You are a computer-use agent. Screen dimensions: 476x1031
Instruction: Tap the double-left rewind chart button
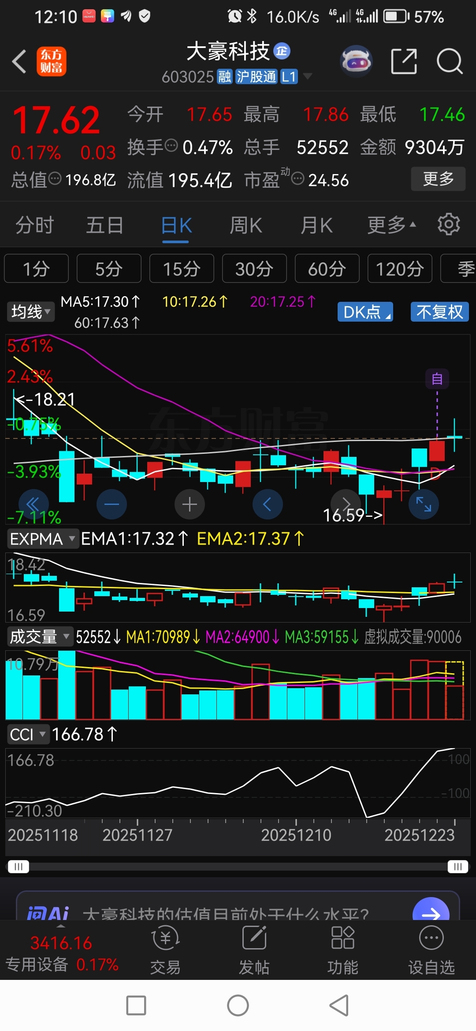(33, 504)
